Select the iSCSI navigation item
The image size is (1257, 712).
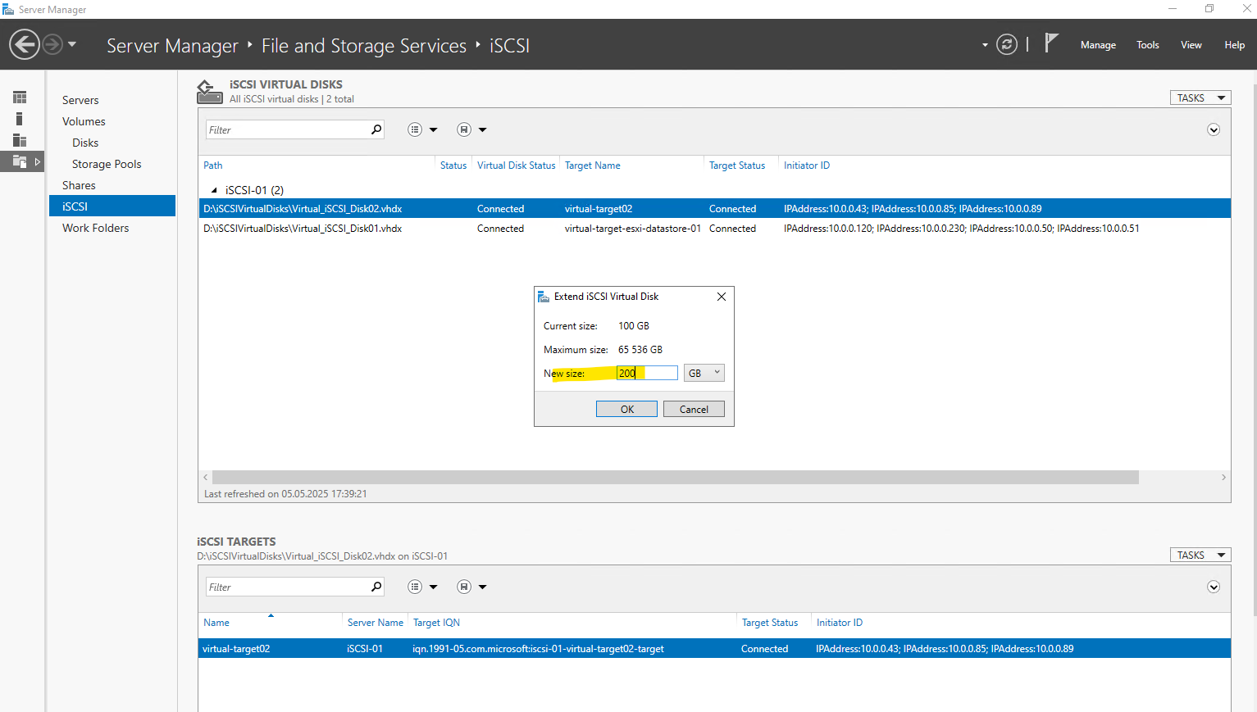point(112,206)
